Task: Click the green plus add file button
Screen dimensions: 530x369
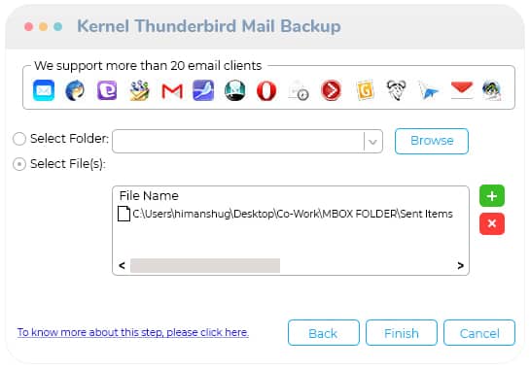Action: tap(492, 196)
